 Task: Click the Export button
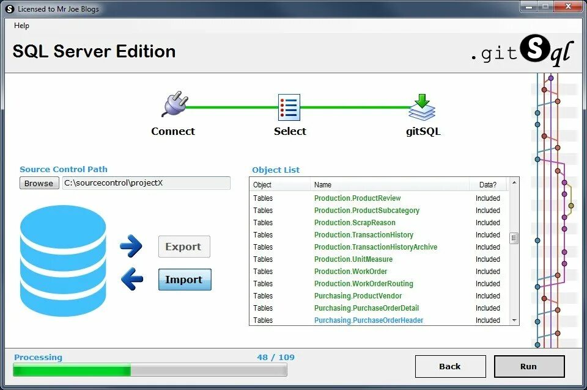click(184, 247)
